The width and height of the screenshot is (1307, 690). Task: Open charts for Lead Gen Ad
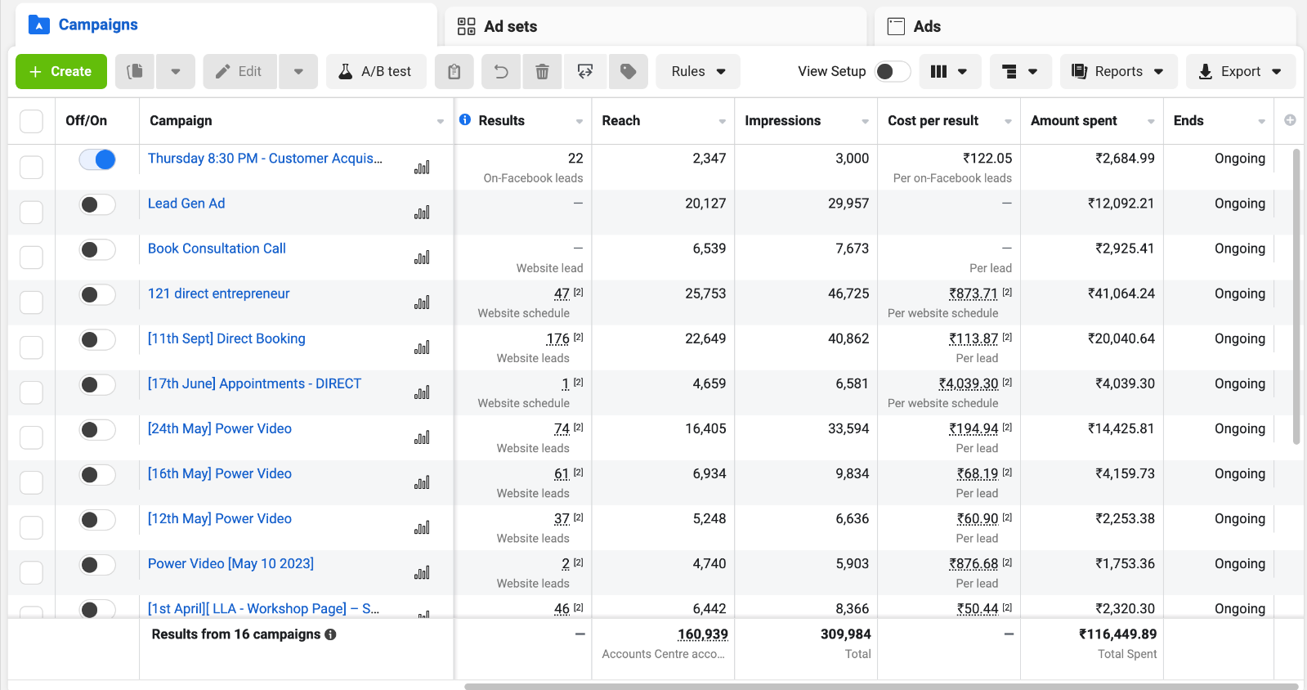[x=422, y=213]
